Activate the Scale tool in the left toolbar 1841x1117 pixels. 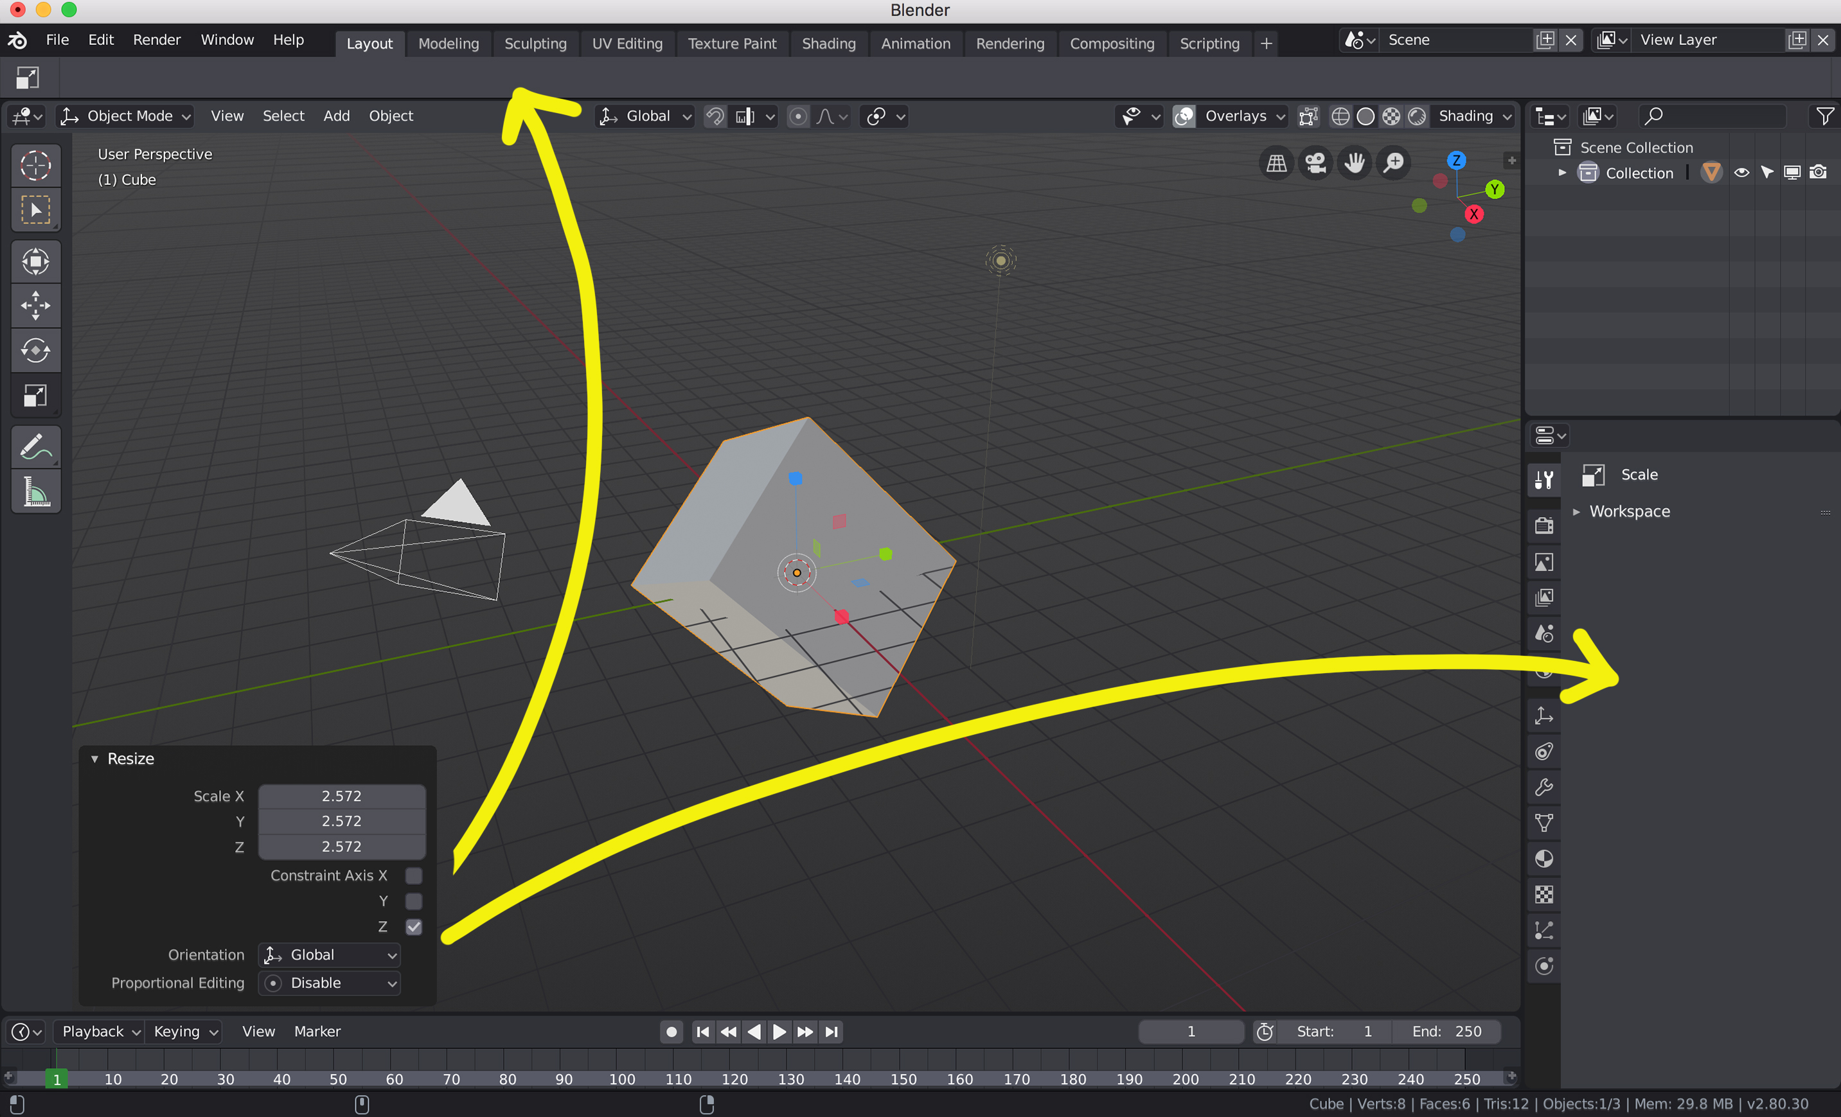point(35,395)
